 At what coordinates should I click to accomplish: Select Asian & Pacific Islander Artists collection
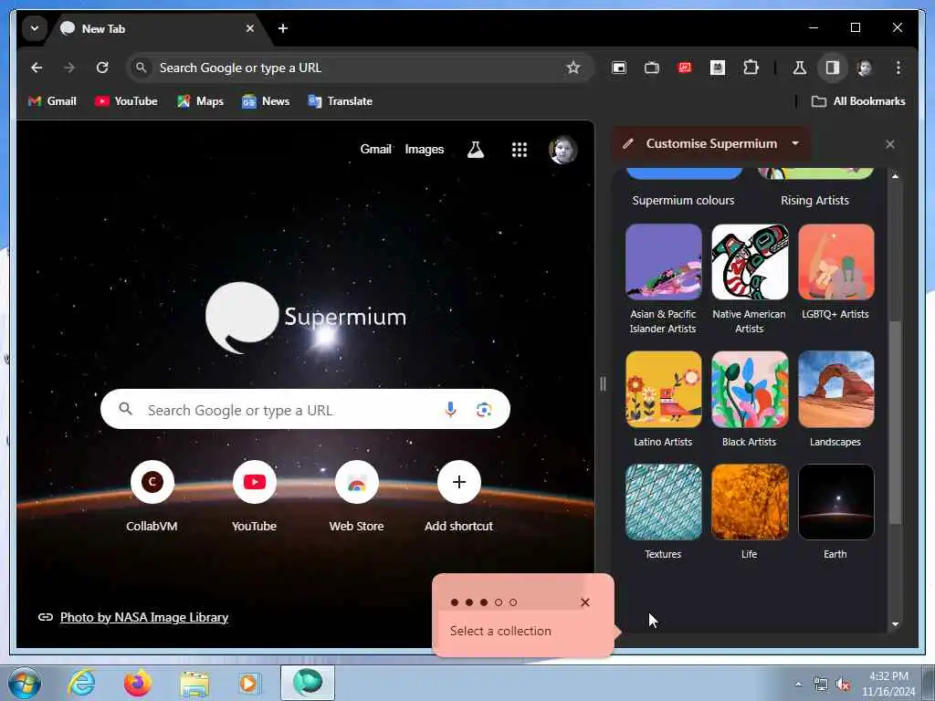[663, 279]
